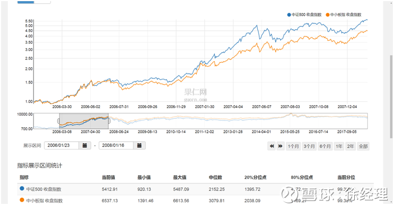Click the orange dot beside 中小板指 table row
Image resolution: width=394 pixels, height=205 pixels.
click(22, 200)
